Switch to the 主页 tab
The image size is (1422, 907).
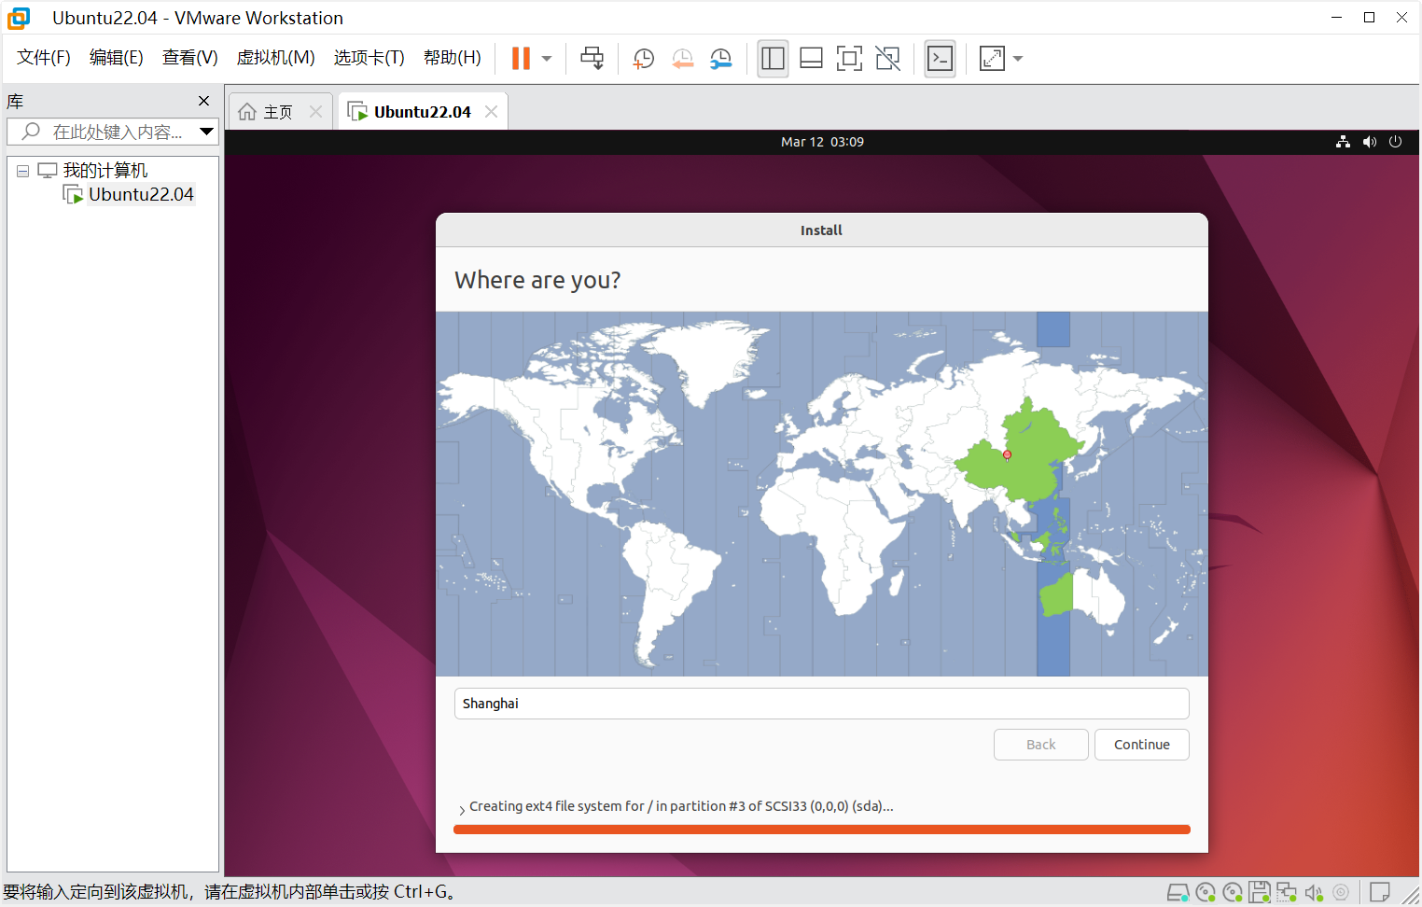pos(267,112)
